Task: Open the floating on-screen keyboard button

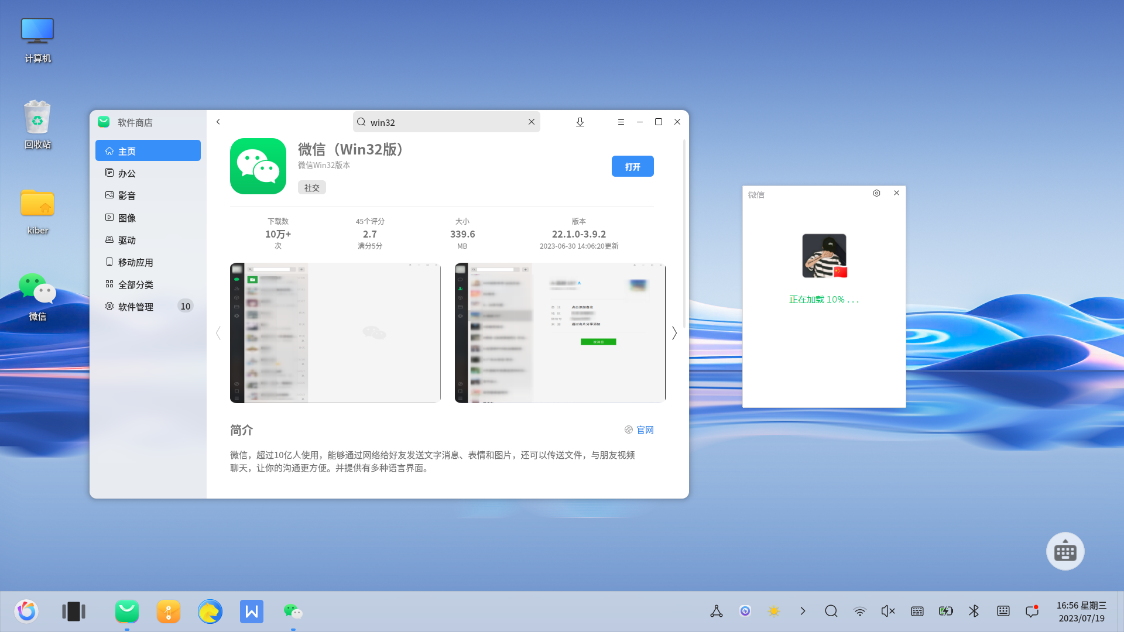Action: point(1065,551)
